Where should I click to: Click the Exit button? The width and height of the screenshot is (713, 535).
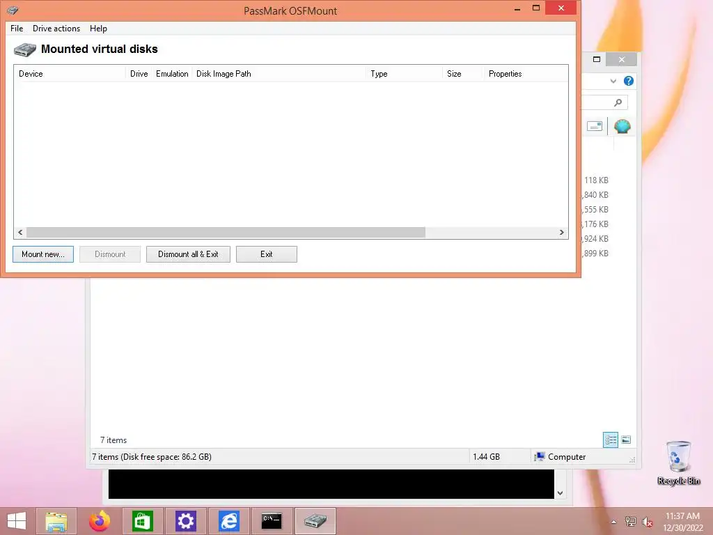(267, 254)
